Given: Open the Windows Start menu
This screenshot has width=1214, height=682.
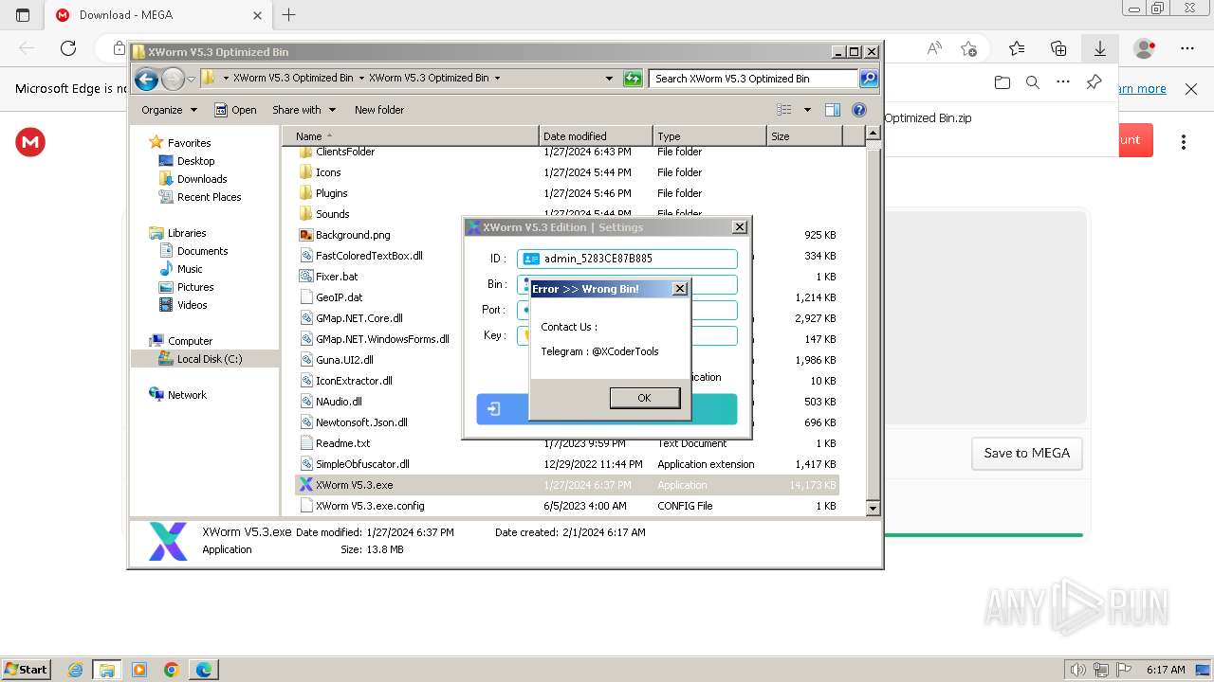Looking at the screenshot, I should coord(26,670).
